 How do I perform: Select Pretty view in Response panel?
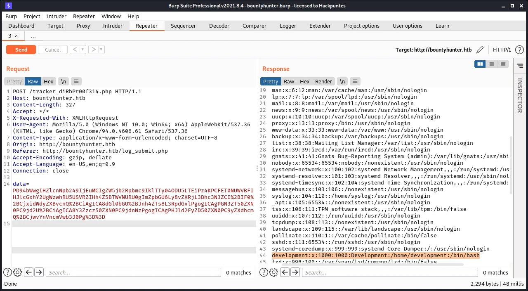(x=271, y=81)
